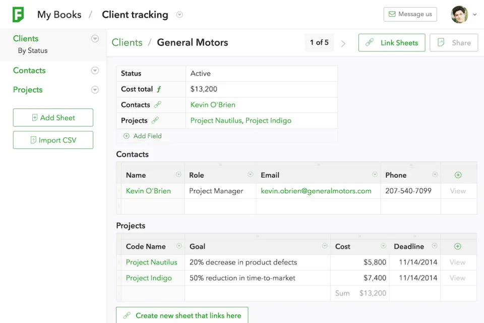Select the By Status view

tap(33, 50)
